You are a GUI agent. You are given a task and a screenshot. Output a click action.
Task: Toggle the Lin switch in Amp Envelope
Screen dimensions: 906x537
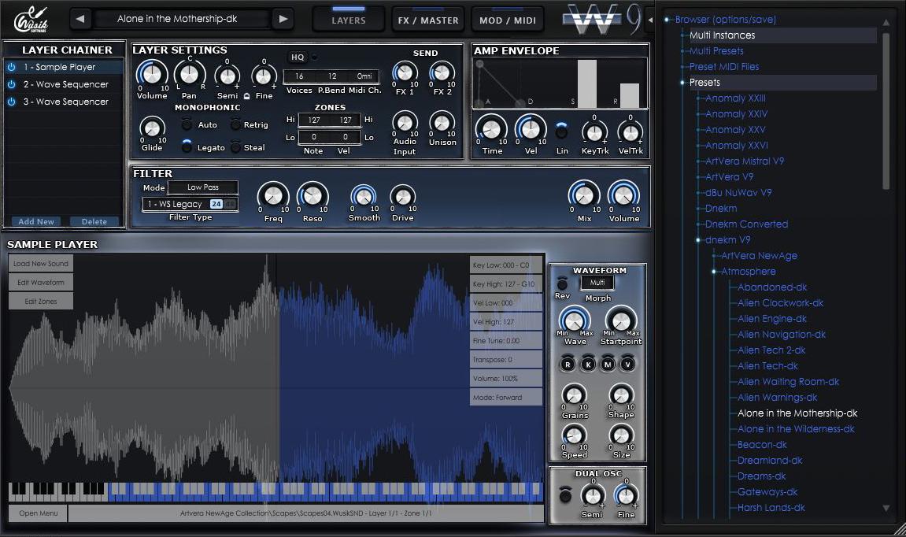(x=561, y=131)
